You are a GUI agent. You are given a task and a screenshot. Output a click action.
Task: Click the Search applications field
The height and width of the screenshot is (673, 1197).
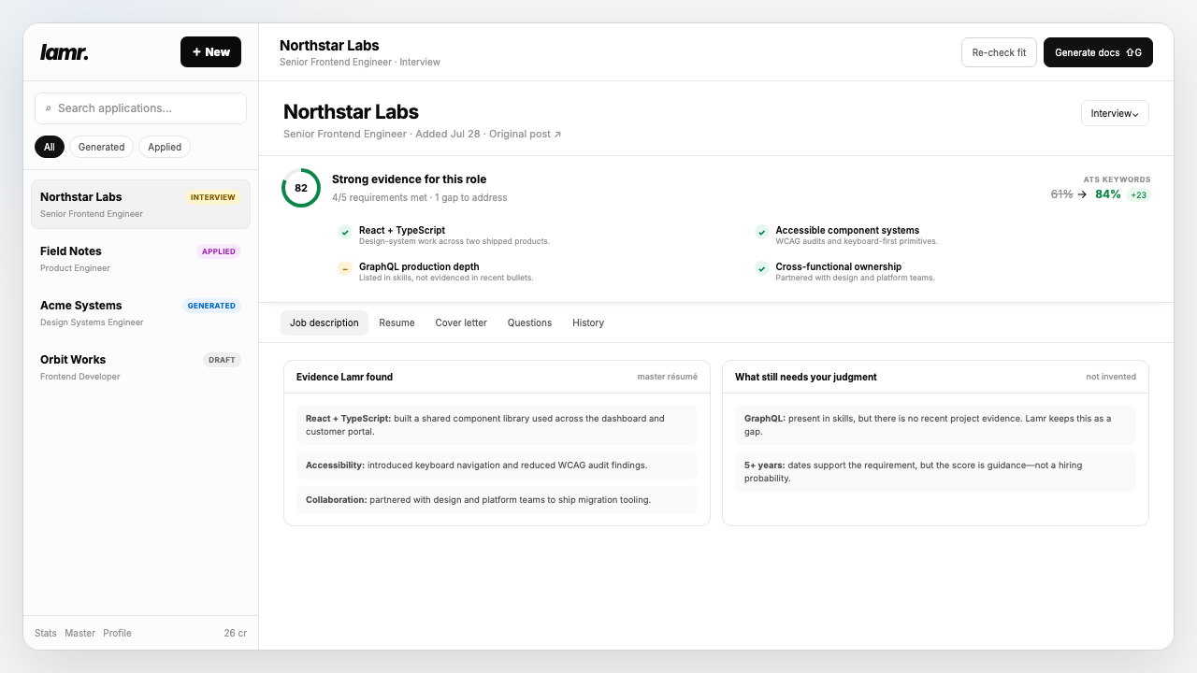point(140,108)
